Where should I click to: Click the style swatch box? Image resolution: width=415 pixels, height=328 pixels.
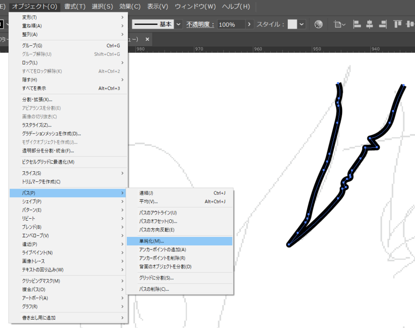point(292,24)
